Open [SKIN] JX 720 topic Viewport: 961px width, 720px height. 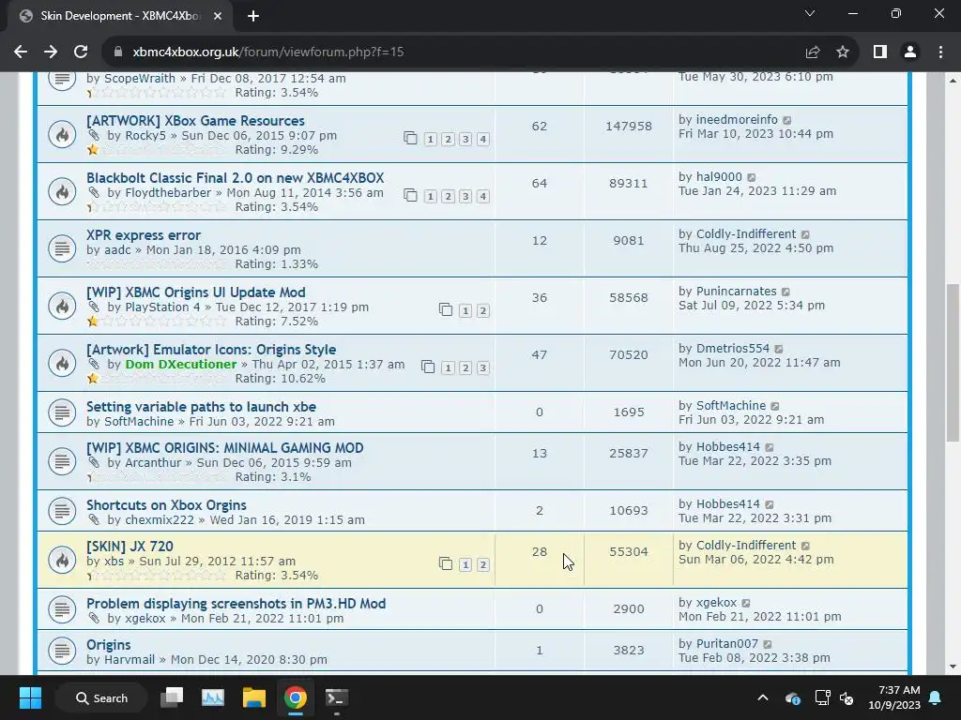(x=130, y=547)
